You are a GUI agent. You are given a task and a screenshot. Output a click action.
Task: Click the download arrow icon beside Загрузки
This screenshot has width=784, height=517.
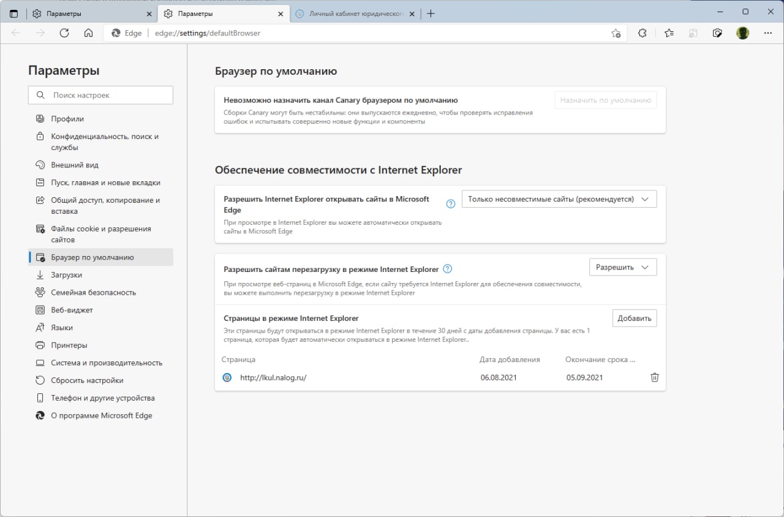(40, 275)
